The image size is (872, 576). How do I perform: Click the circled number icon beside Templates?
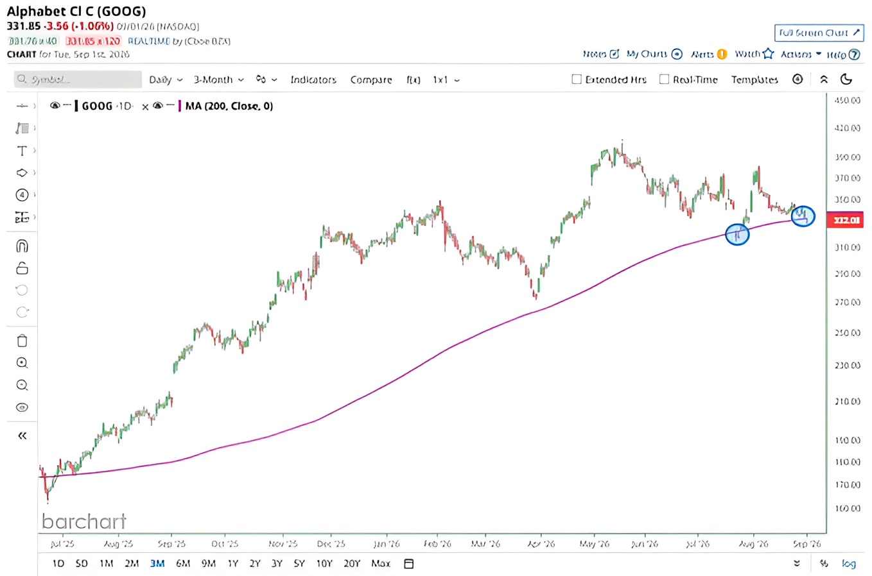tap(798, 80)
